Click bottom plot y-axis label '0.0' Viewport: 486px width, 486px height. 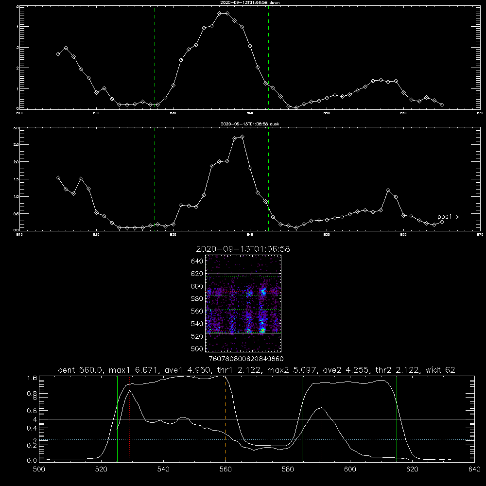[x=32, y=460]
